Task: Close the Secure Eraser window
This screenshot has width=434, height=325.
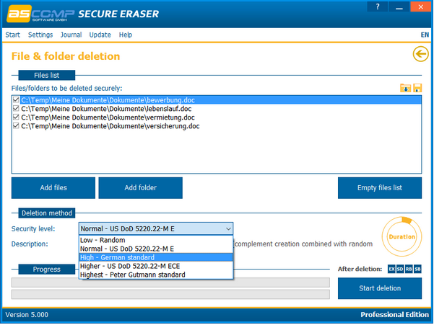Action: click(420, 6)
